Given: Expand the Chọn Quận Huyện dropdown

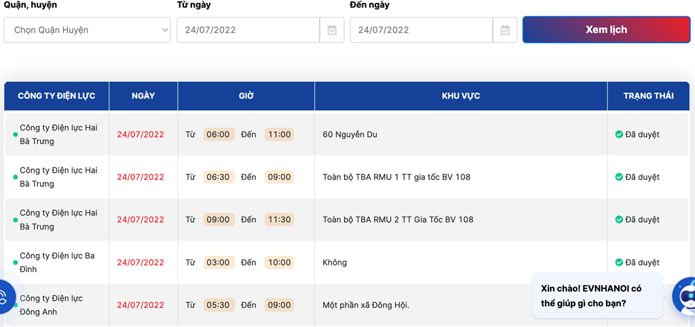Looking at the screenshot, I should [x=87, y=30].
